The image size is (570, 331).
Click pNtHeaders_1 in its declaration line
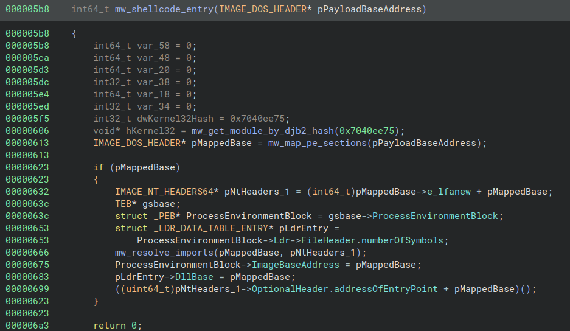tap(257, 192)
